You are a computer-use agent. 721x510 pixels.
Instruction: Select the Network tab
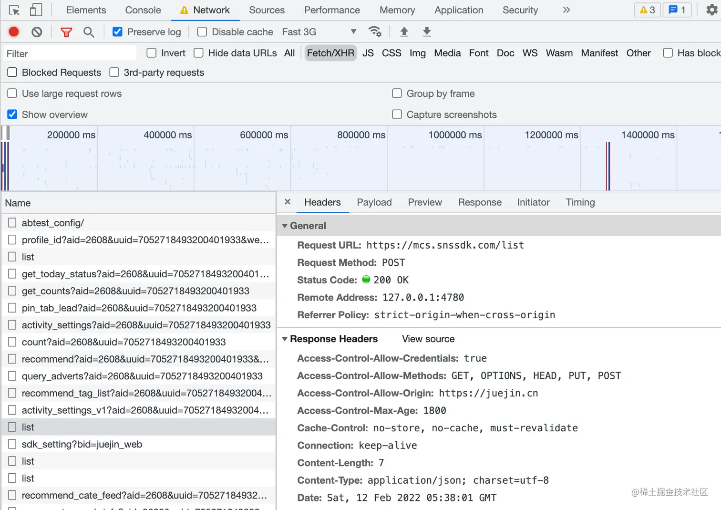pyautogui.click(x=205, y=10)
